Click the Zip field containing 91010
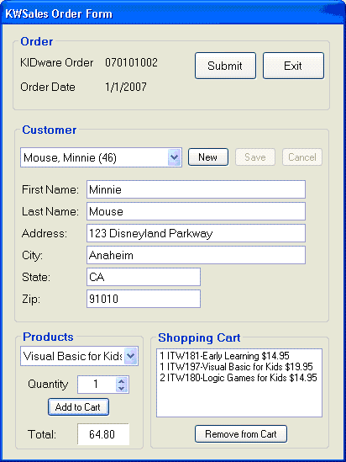The image size is (346, 462). (144, 299)
